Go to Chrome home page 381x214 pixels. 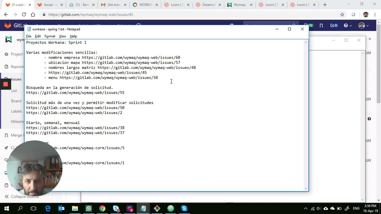point(33,15)
